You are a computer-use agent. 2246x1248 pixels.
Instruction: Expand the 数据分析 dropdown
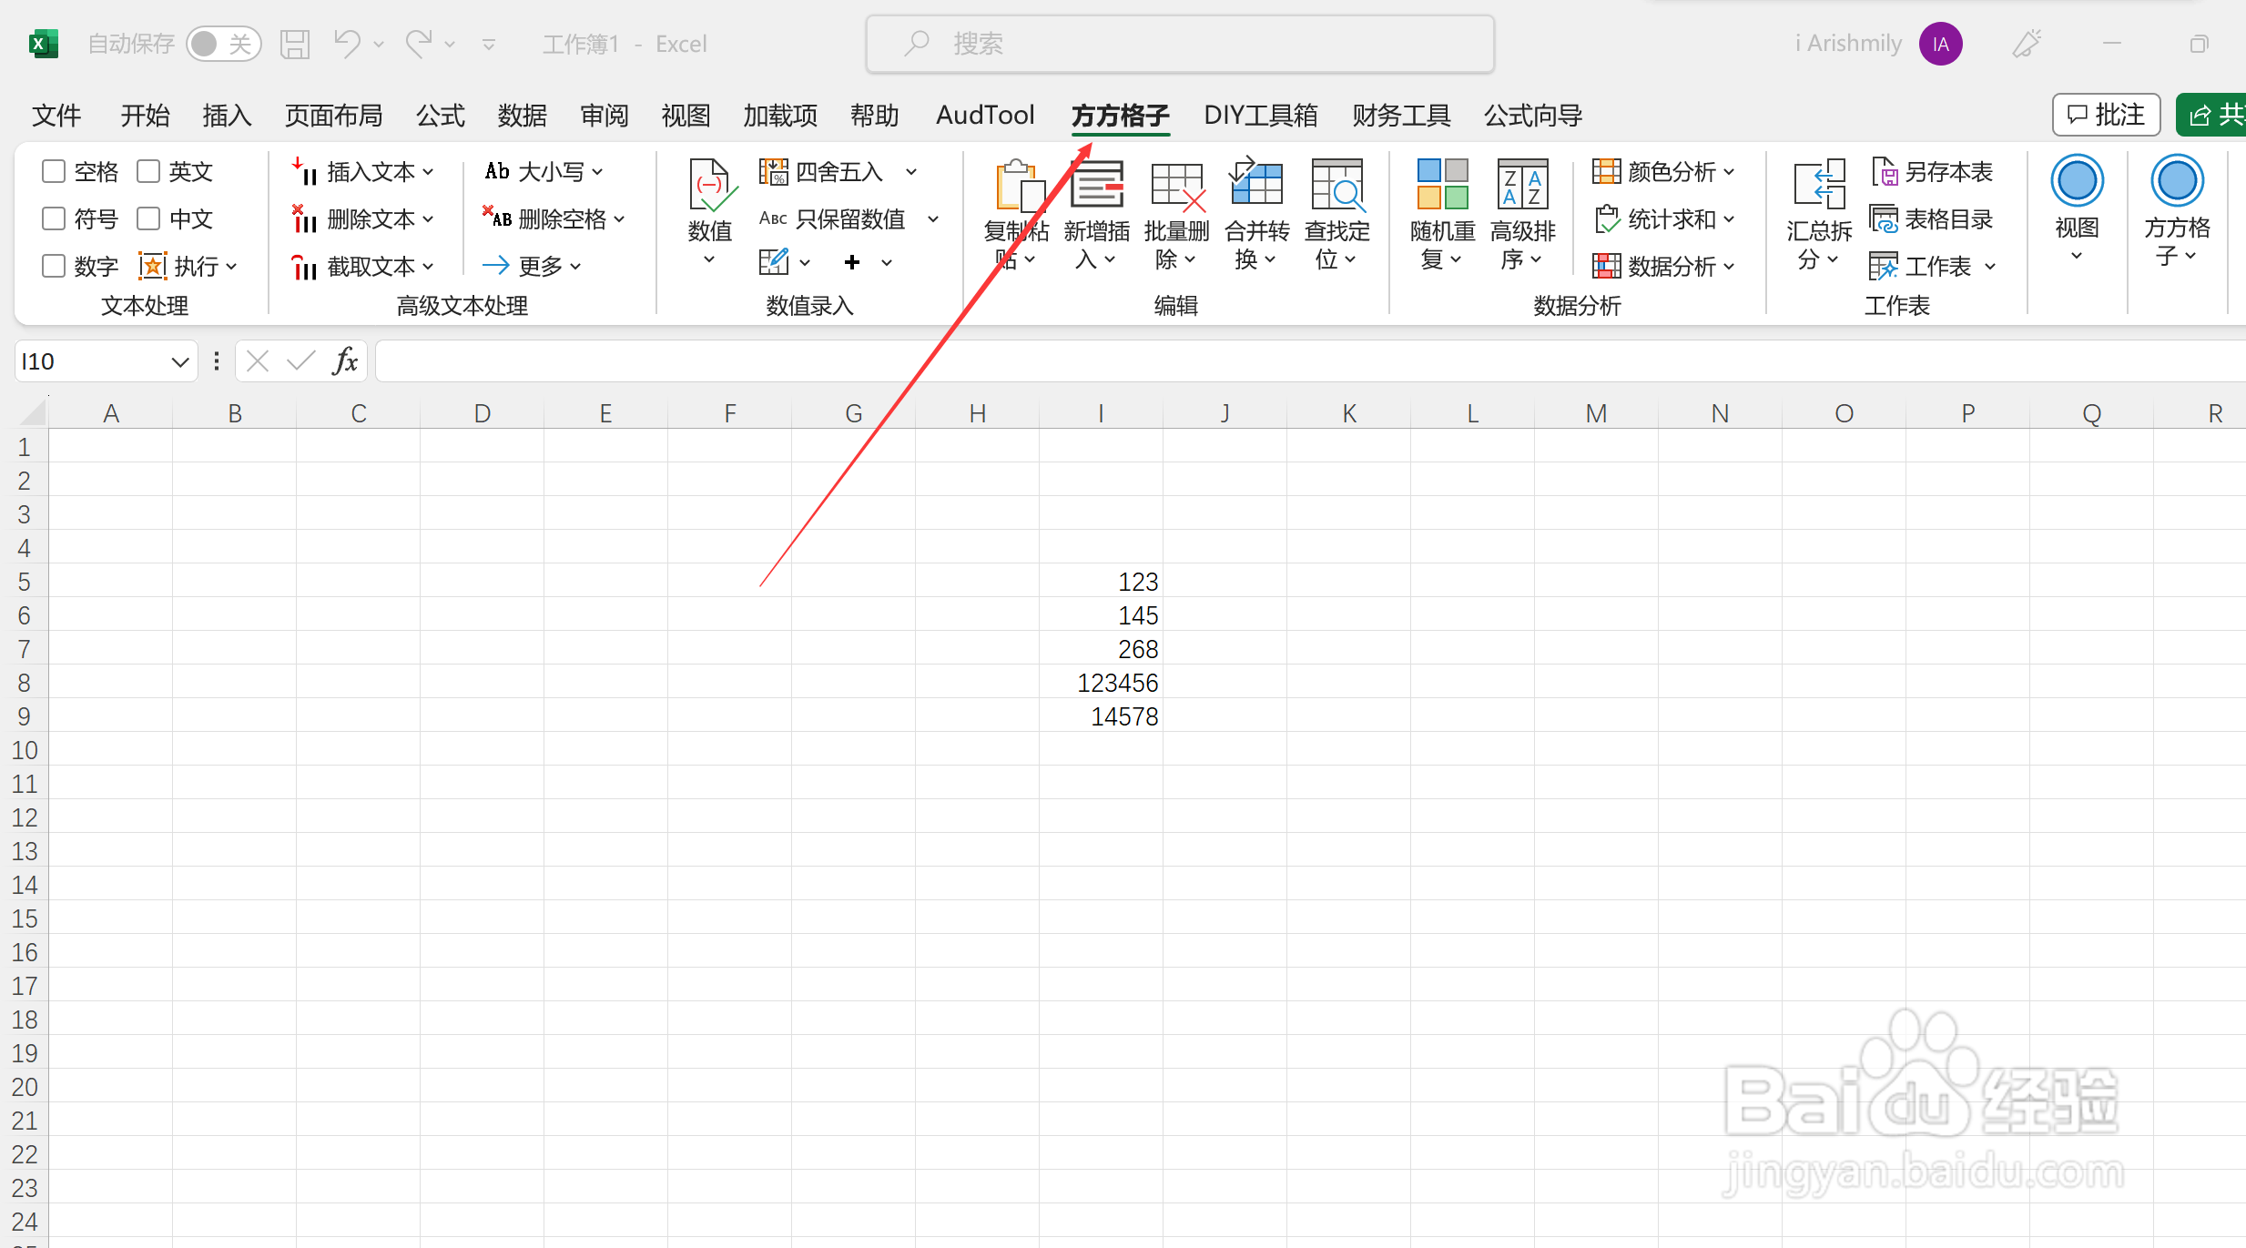pyautogui.click(x=1729, y=266)
